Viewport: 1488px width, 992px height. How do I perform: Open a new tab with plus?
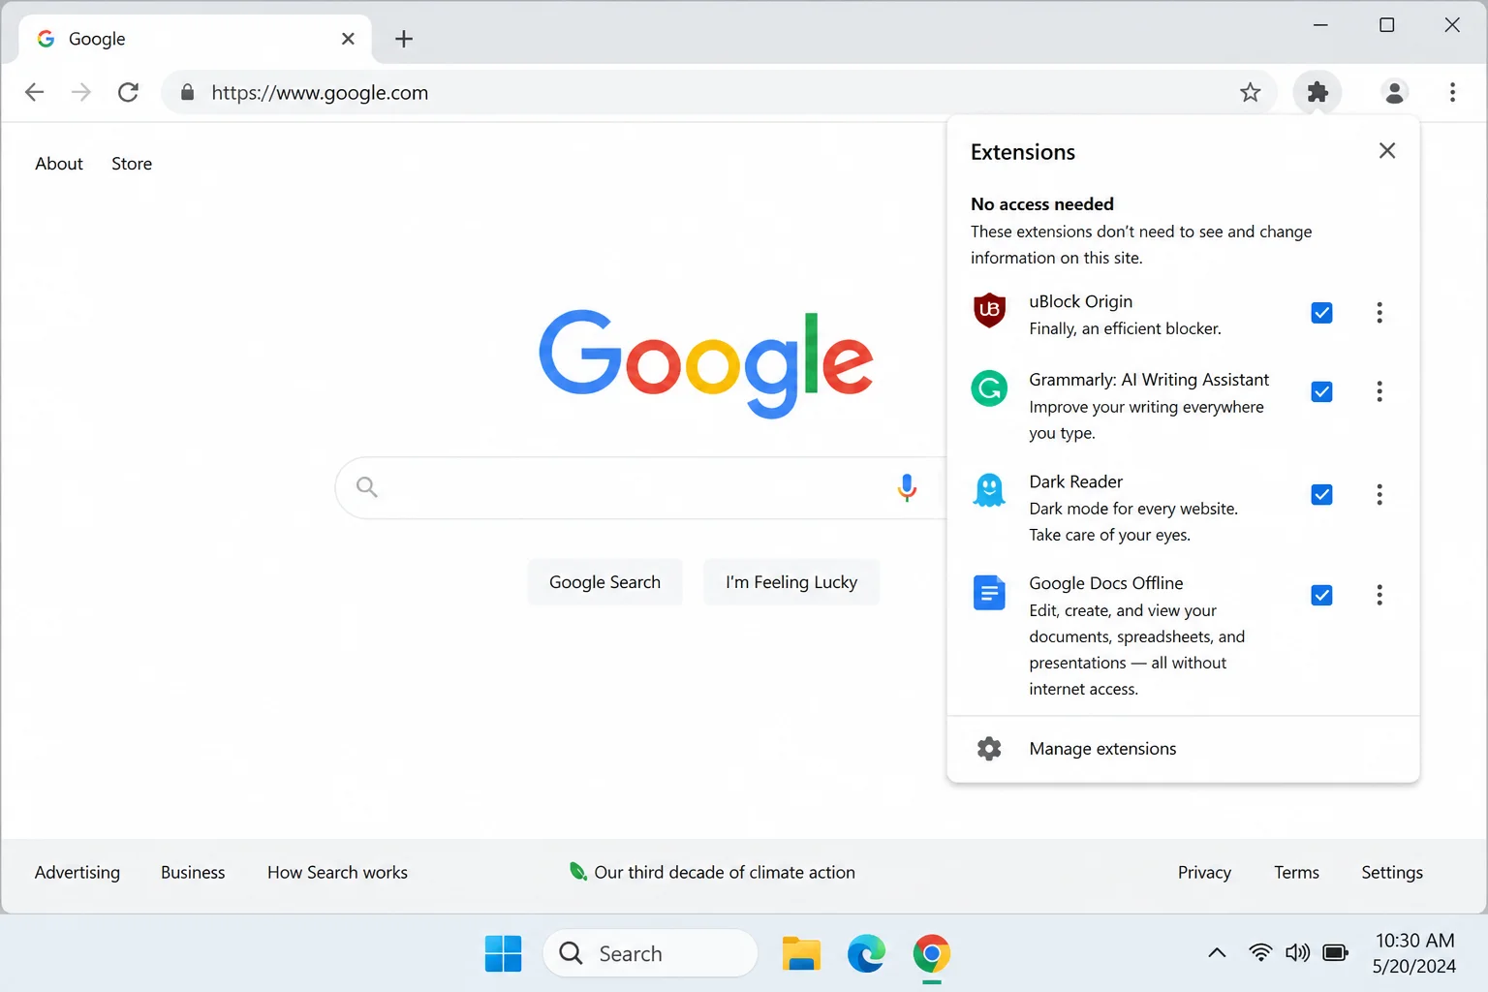click(404, 39)
